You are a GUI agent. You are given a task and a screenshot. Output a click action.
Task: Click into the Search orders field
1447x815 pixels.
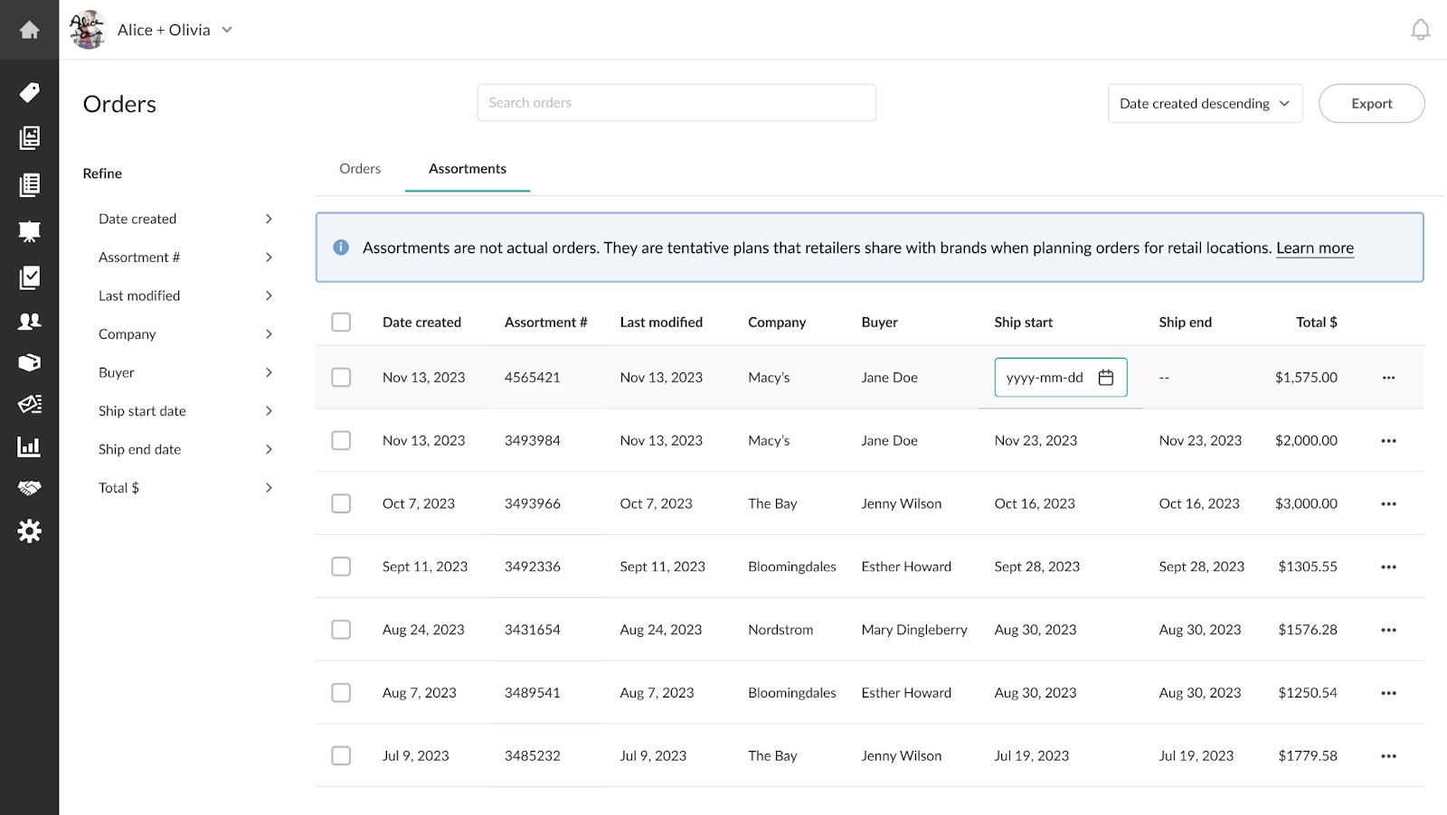(x=676, y=103)
